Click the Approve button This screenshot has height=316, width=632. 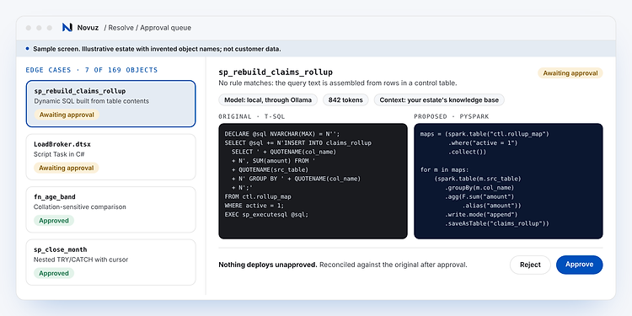pyautogui.click(x=579, y=265)
